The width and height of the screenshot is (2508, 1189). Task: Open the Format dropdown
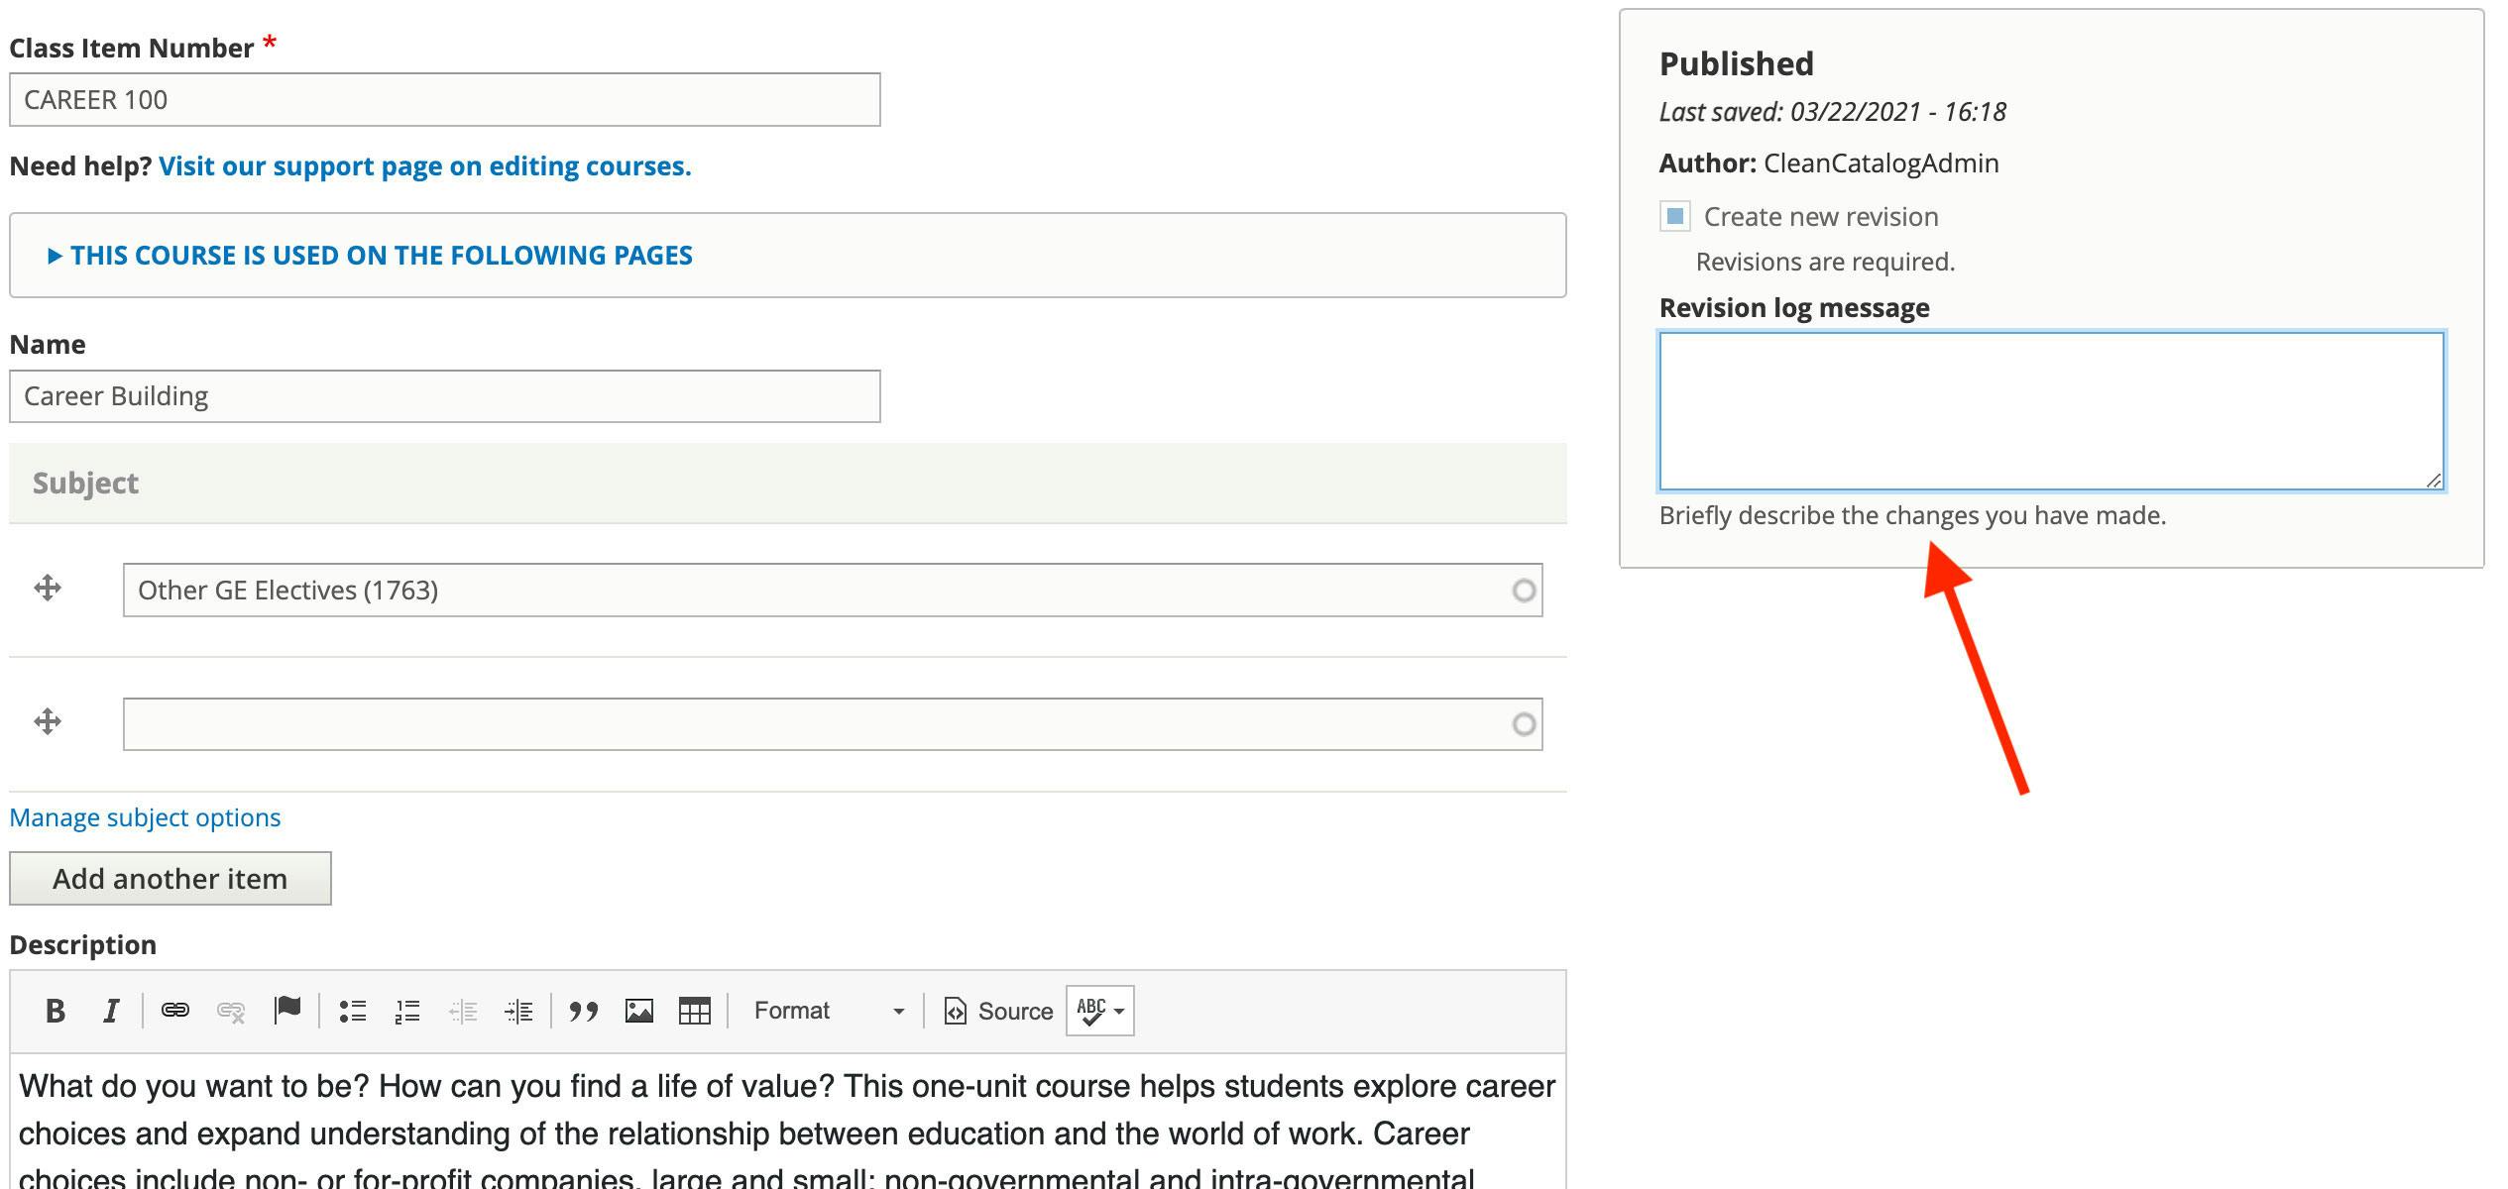pyautogui.click(x=829, y=1011)
